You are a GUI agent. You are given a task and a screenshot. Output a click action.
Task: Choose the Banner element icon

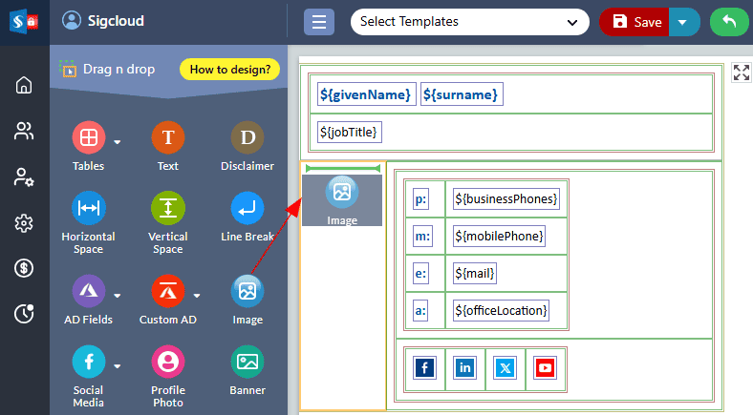tap(247, 363)
